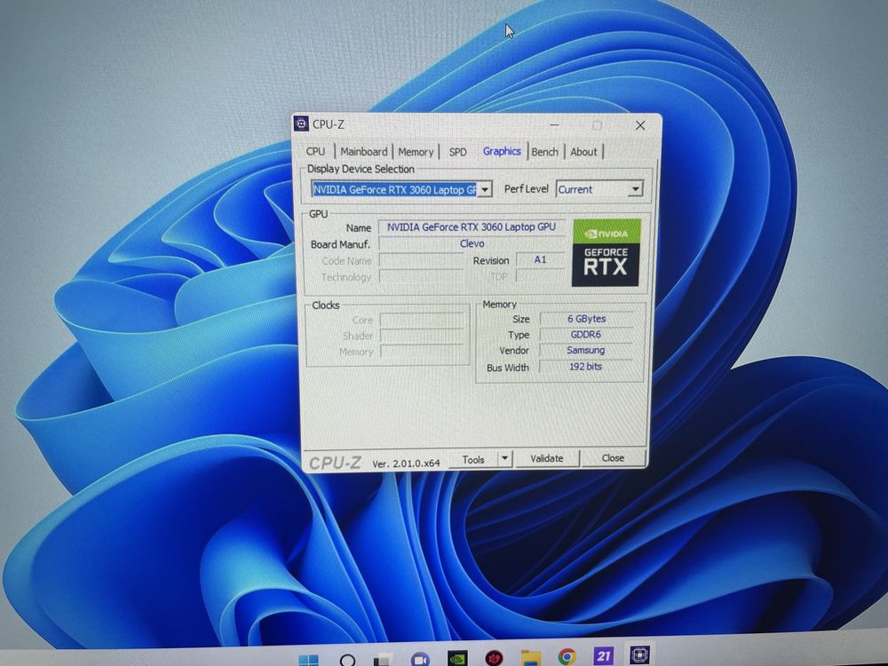Click the Close button
888x666 pixels.
click(613, 457)
